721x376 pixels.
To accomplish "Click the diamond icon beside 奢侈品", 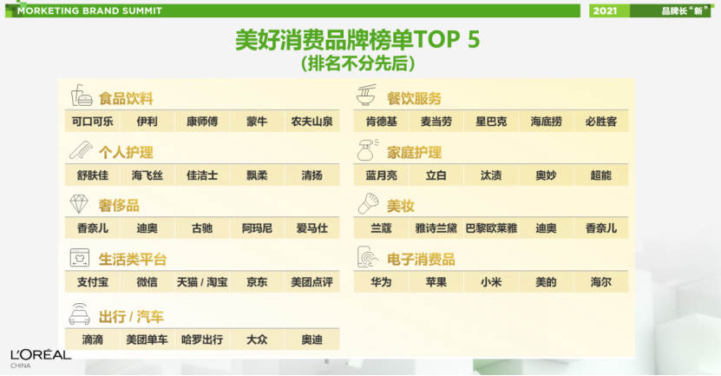I will click(x=79, y=204).
